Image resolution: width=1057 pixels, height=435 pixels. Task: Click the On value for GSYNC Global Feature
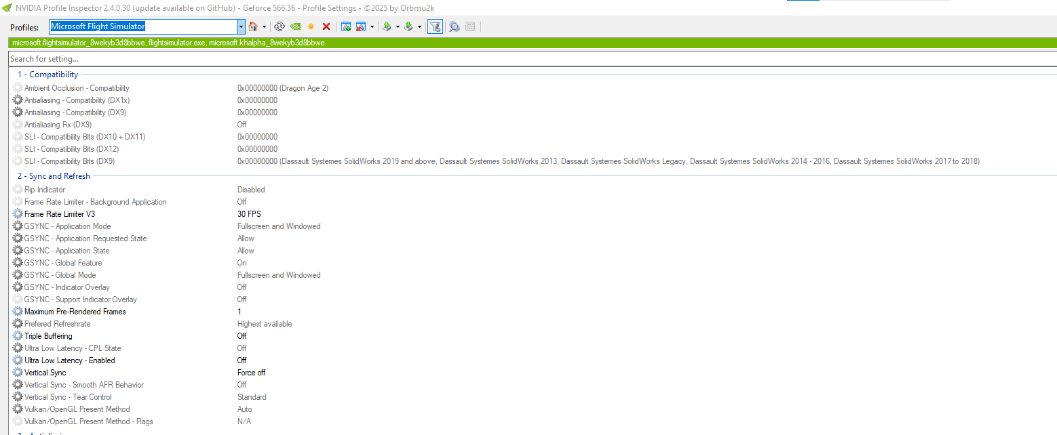(x=242, y=263)
